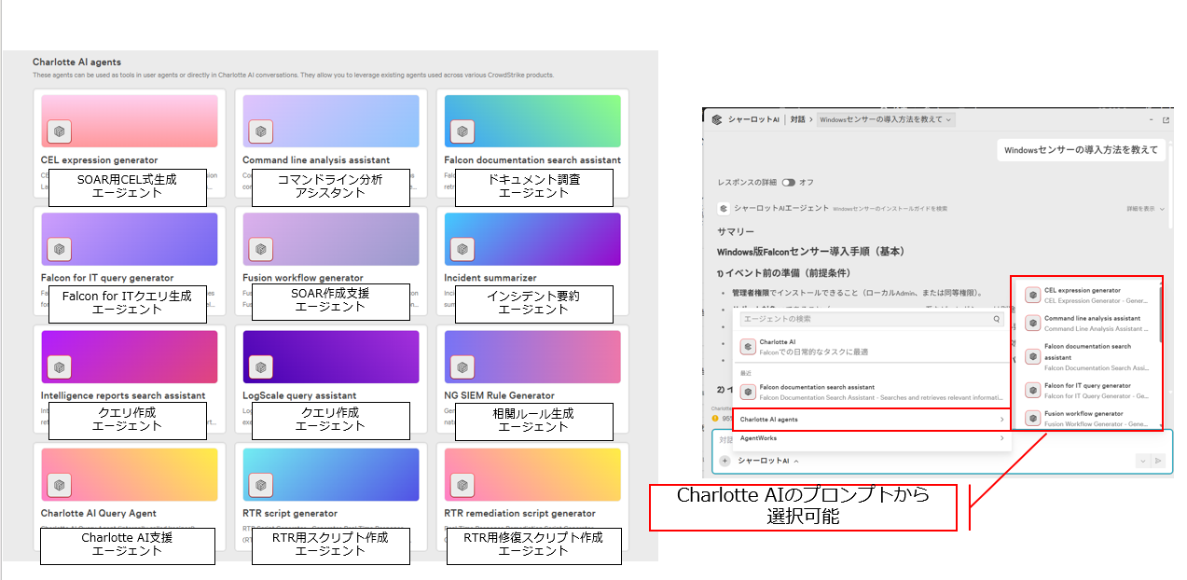Screen dimensions: 1187x580
Task: Click the Incident summarizer card title
Action: pos(490,278)
